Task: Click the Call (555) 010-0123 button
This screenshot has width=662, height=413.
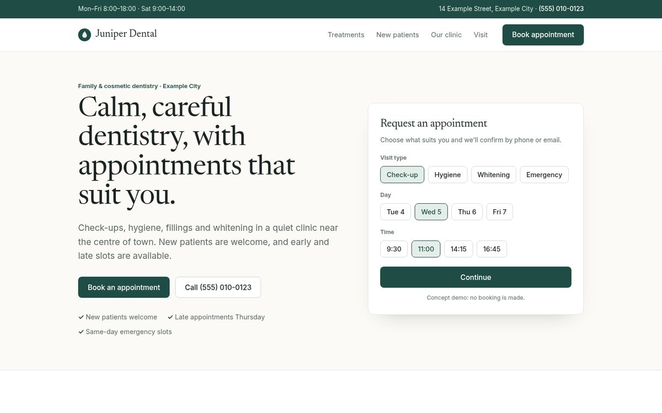Action: pos(218,287)
